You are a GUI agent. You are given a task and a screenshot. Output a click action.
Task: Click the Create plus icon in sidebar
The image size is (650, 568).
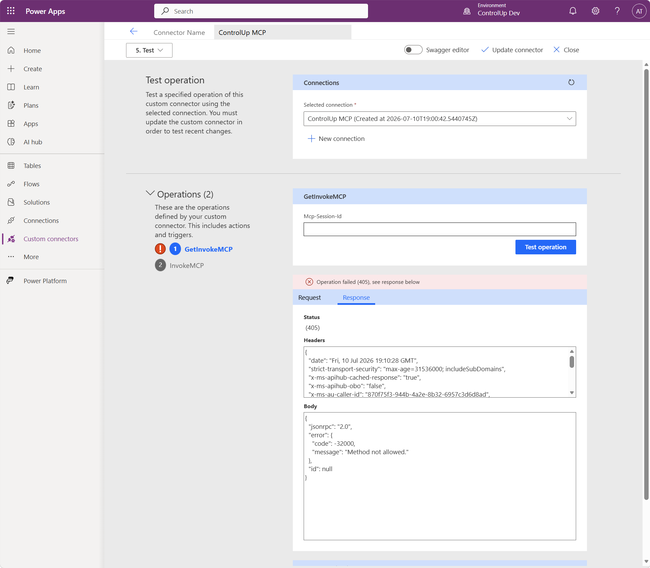pyautogui.click(x=11, y=69)
